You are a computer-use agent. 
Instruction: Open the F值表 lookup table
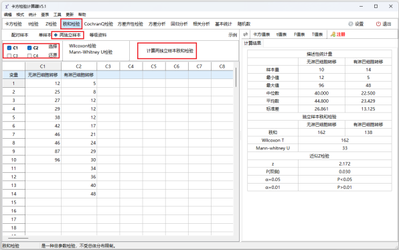pos(299,34)
